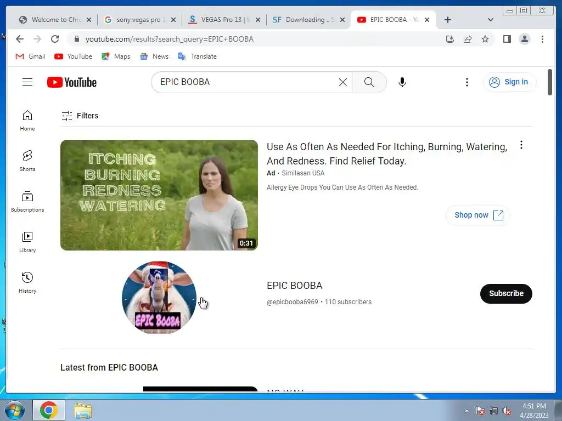Click the EPIC BOOBA channel avatar

[159, 298]
